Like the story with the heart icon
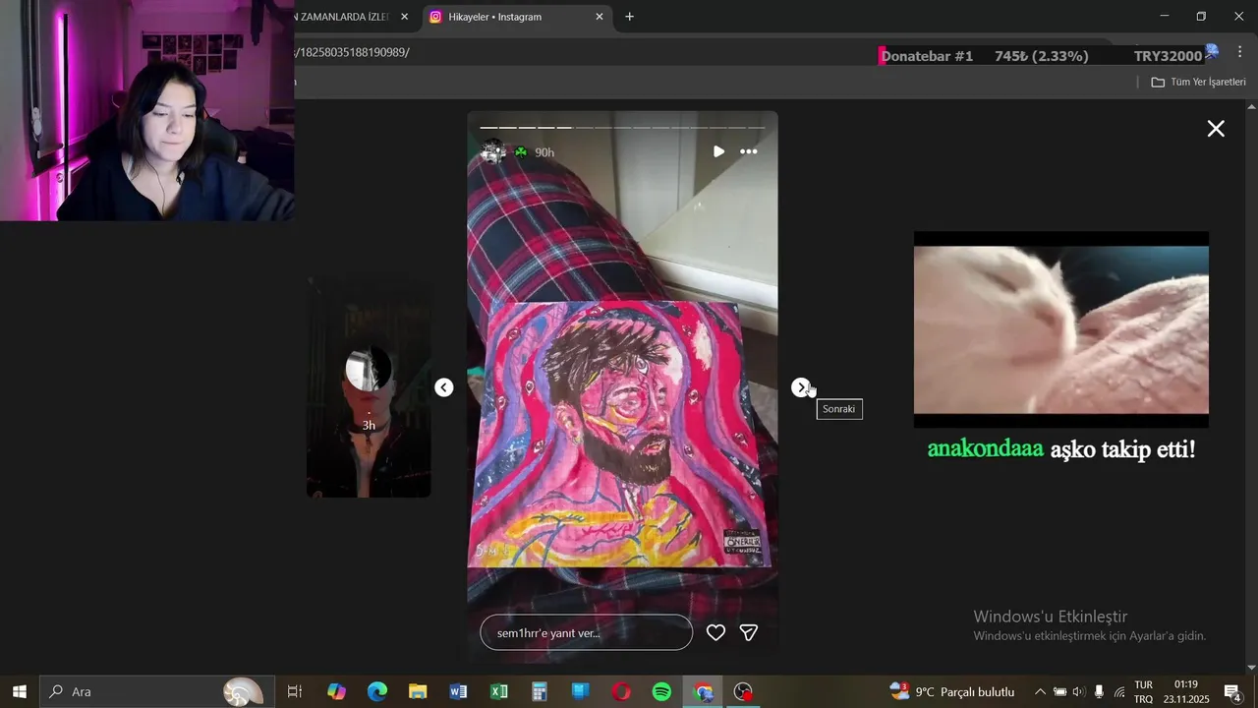The image size is (1258, 708). click(x=715, y=633)
